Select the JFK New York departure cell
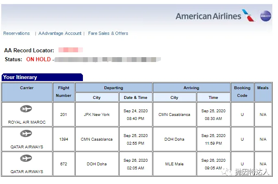 coord(97,114)
